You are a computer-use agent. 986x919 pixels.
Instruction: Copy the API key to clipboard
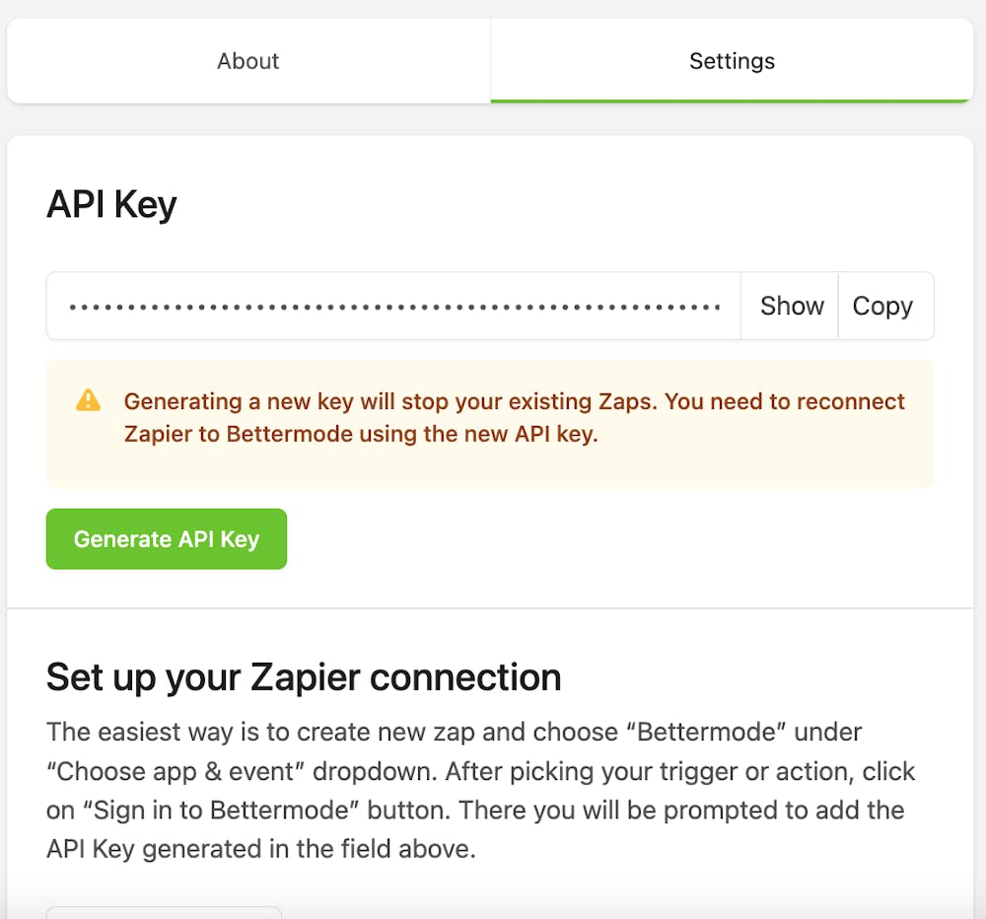(882, 306)
